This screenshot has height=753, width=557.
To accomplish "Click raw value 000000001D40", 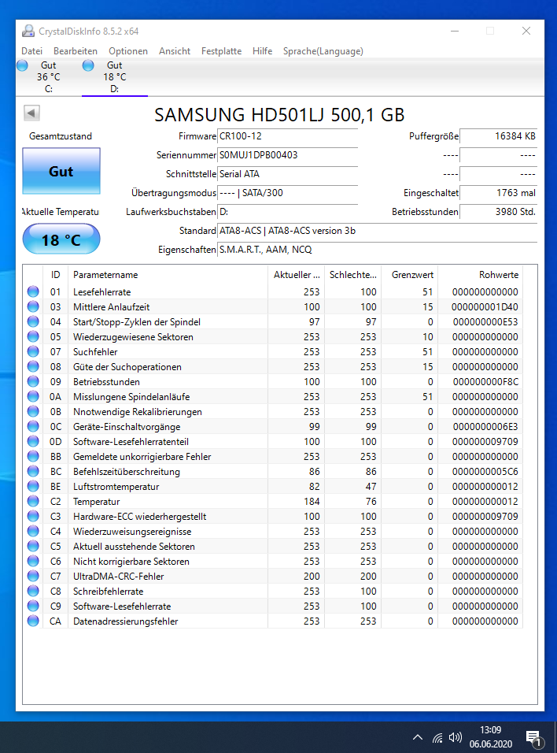I will 485,307.
